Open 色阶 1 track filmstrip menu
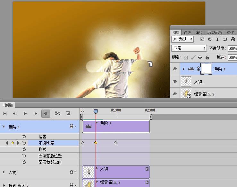Screen dimensions: 237x187 [73, 126]
